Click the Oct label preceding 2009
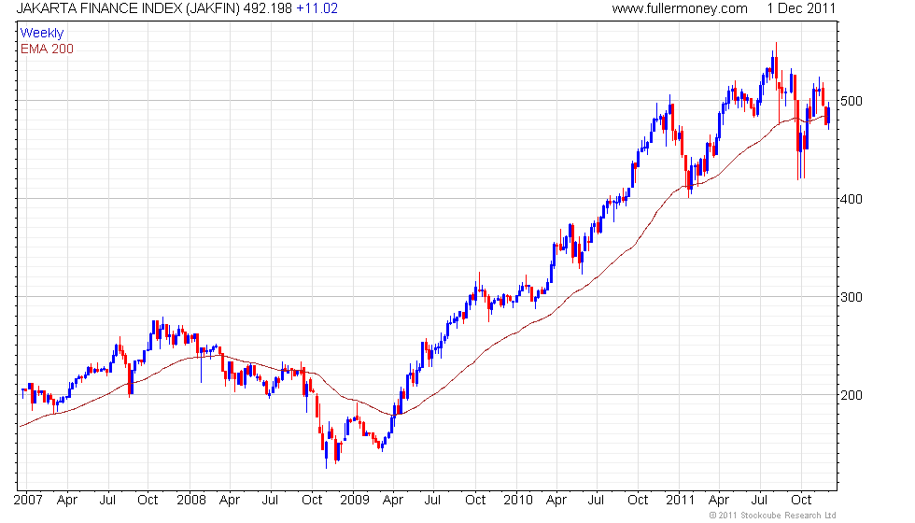This screenshot has height=523, width=915. coord(312,501)
